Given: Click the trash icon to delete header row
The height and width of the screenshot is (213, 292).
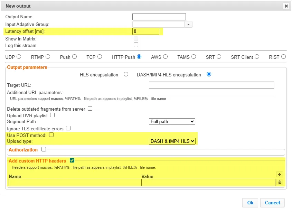Looking at the screenshot, I should pyautogui.click(x=280, y=182).
